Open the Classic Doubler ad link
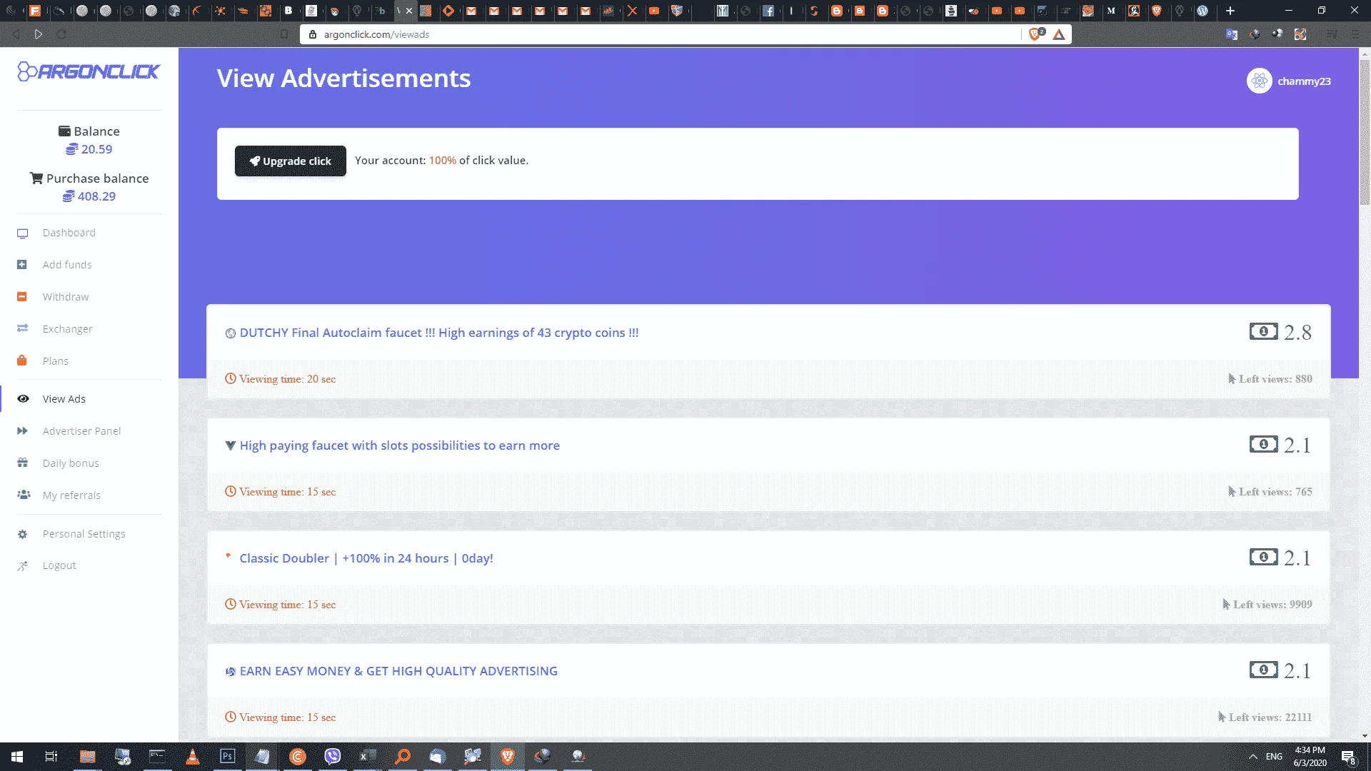This screenshot has height=771, width=1371. click(x=366, y=558)
